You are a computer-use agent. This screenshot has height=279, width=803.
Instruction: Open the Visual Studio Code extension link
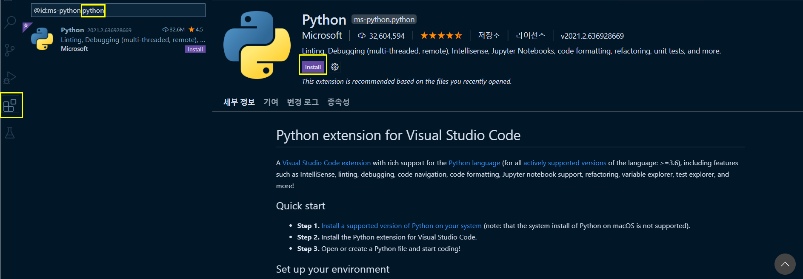pos(326,163)
